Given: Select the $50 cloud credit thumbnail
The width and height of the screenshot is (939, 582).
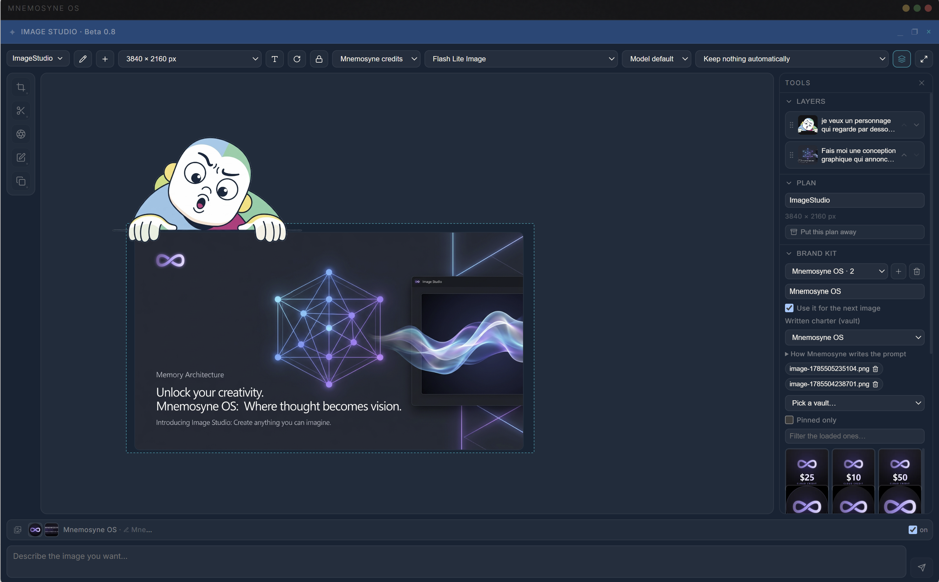Looking at the screenshot, I should coord(900,467).
